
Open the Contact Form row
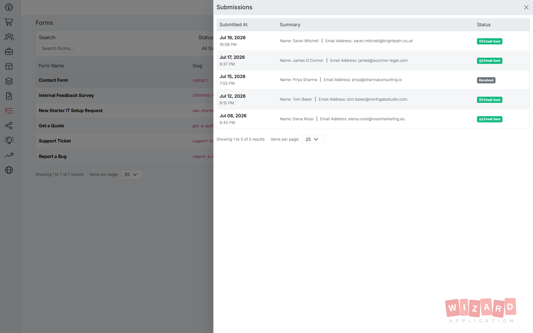pyautogui.click(x=124, y=80)
